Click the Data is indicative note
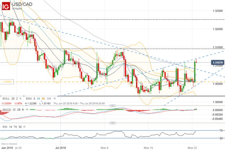 9,144
